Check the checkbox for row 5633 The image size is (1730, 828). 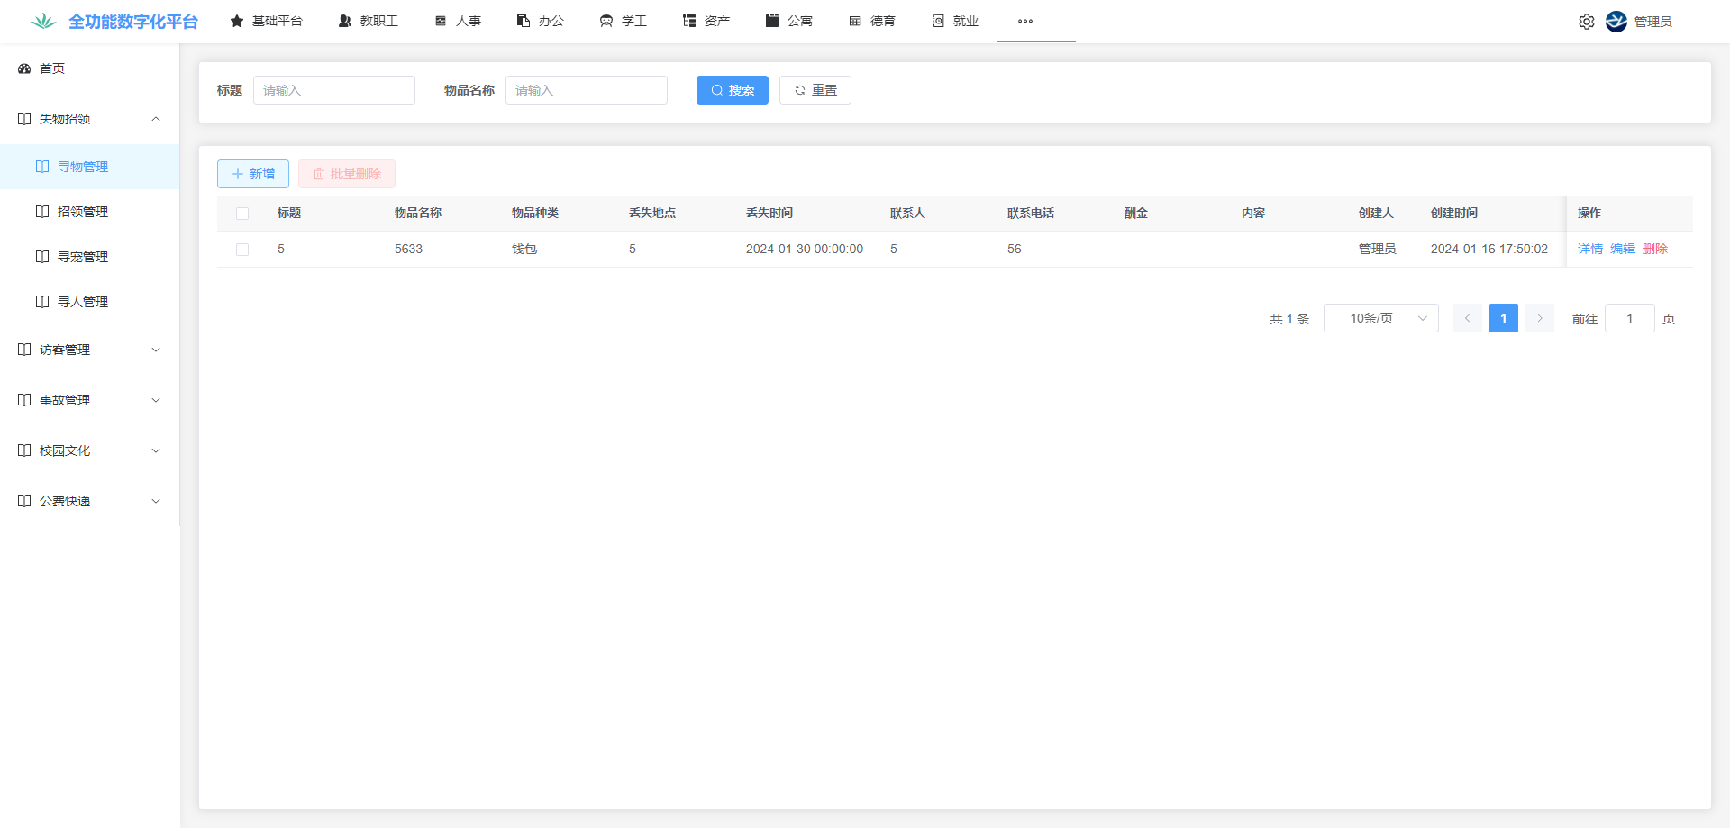242,250
